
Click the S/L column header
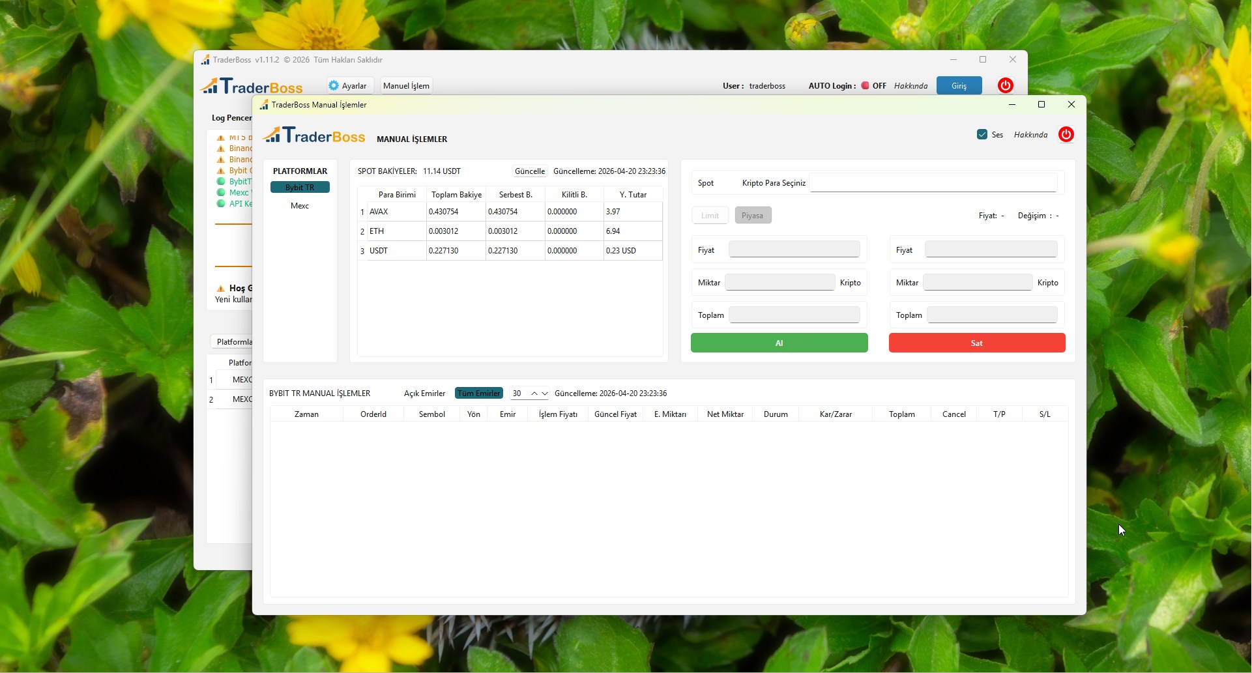(1045, 414)
